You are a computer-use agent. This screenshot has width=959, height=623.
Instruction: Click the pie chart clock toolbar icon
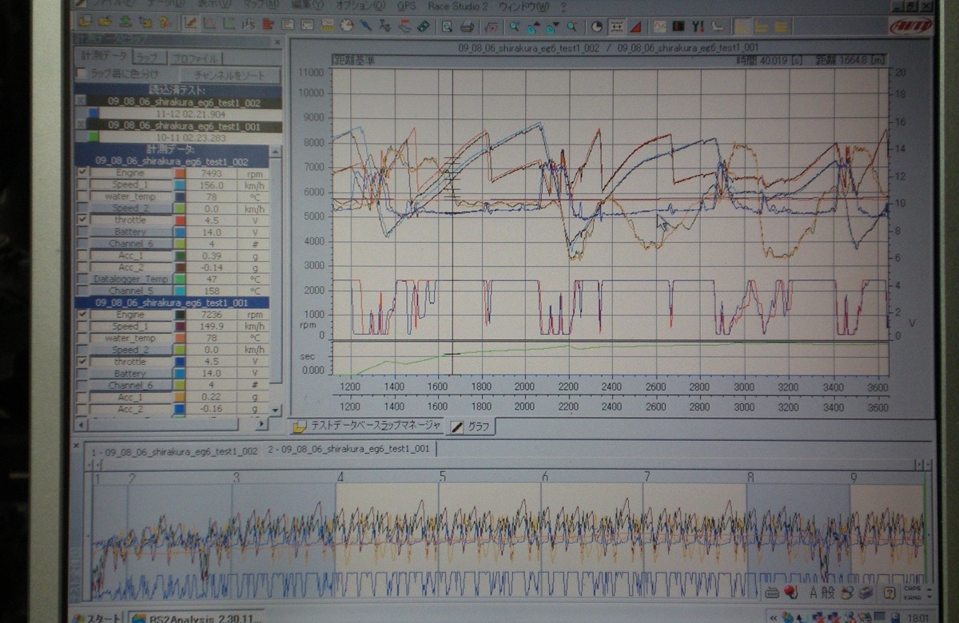click(596, 26)
